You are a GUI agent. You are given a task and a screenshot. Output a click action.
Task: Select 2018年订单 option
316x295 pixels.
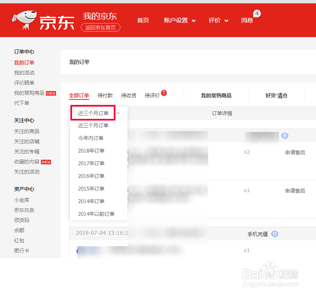pyautogui.click(x=91, y=150)
